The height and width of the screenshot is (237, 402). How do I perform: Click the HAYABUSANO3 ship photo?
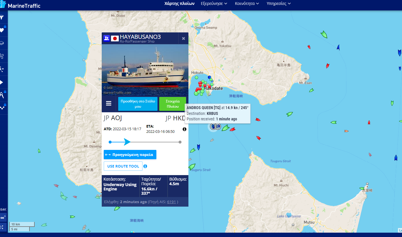tap(145, 69)
